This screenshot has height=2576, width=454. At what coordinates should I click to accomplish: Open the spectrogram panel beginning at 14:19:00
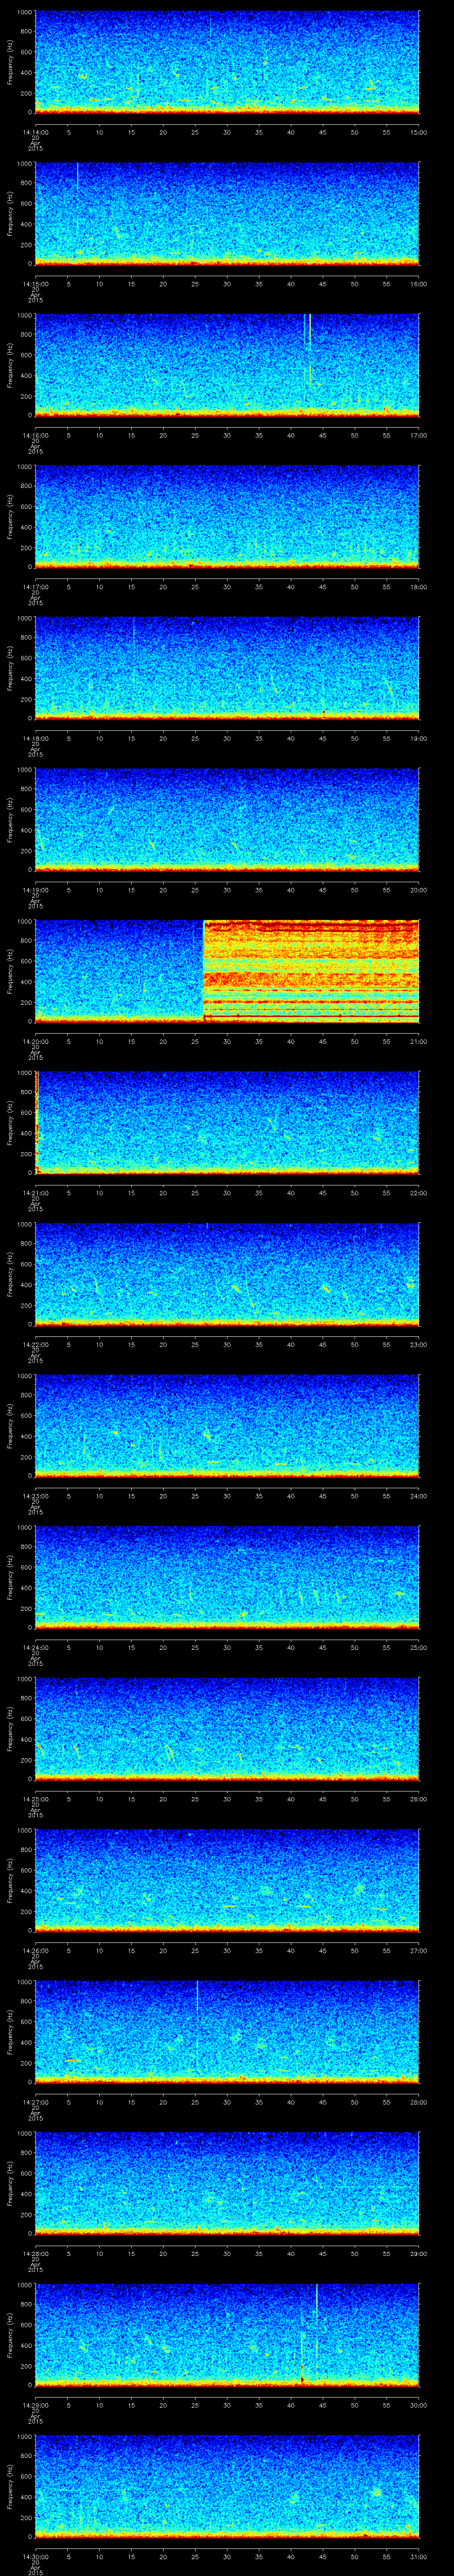click(227, 819)
